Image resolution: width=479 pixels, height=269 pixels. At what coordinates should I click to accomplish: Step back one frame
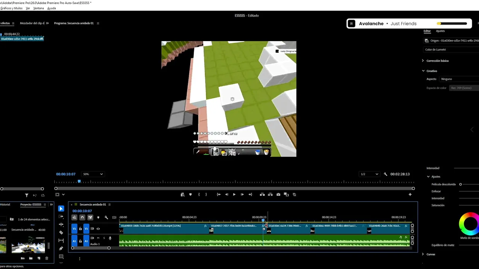226,194
